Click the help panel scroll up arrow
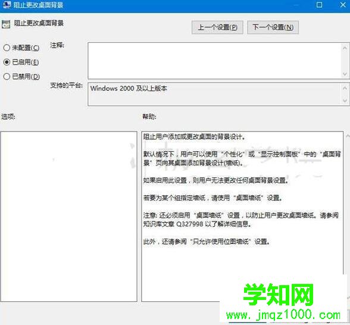Image resolution: width=350 pixels, height=325 pixels. pos(348,136)
